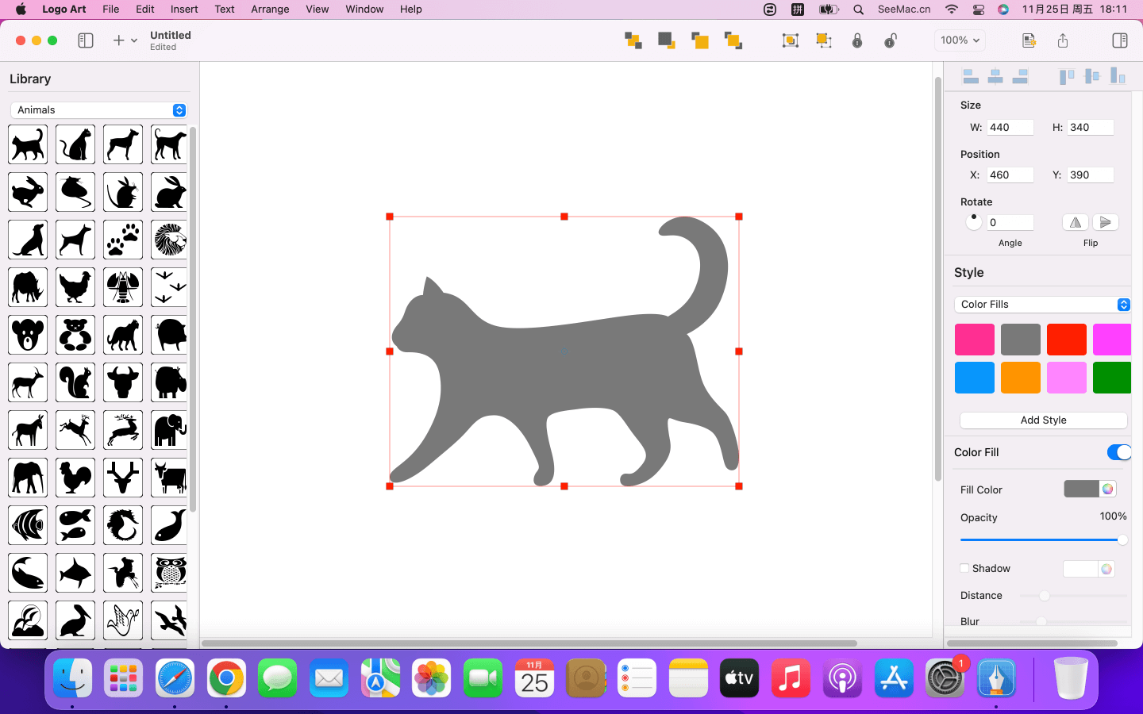Toggle the right inspector panel icon
This screenshot has width=1143, height=714.
1120,40
